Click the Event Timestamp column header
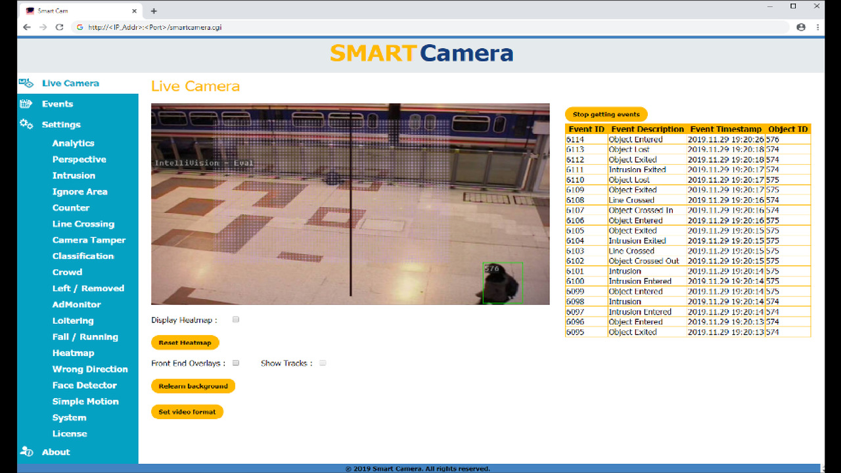Screen dimensions: 841x473 coord(726,129)
